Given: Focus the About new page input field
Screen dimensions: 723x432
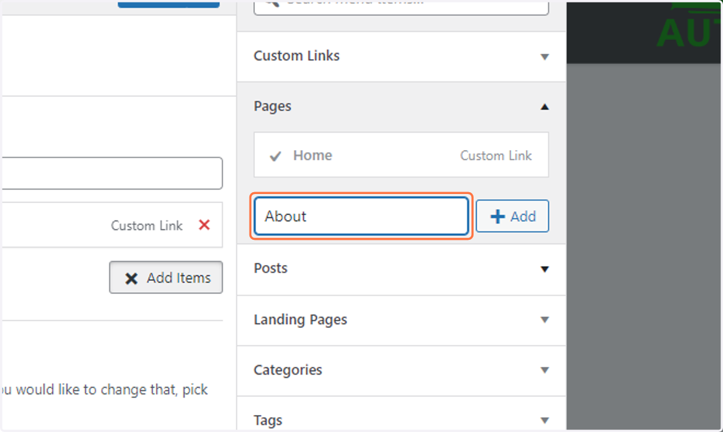Looking at the screenshot, I should 361,216.
